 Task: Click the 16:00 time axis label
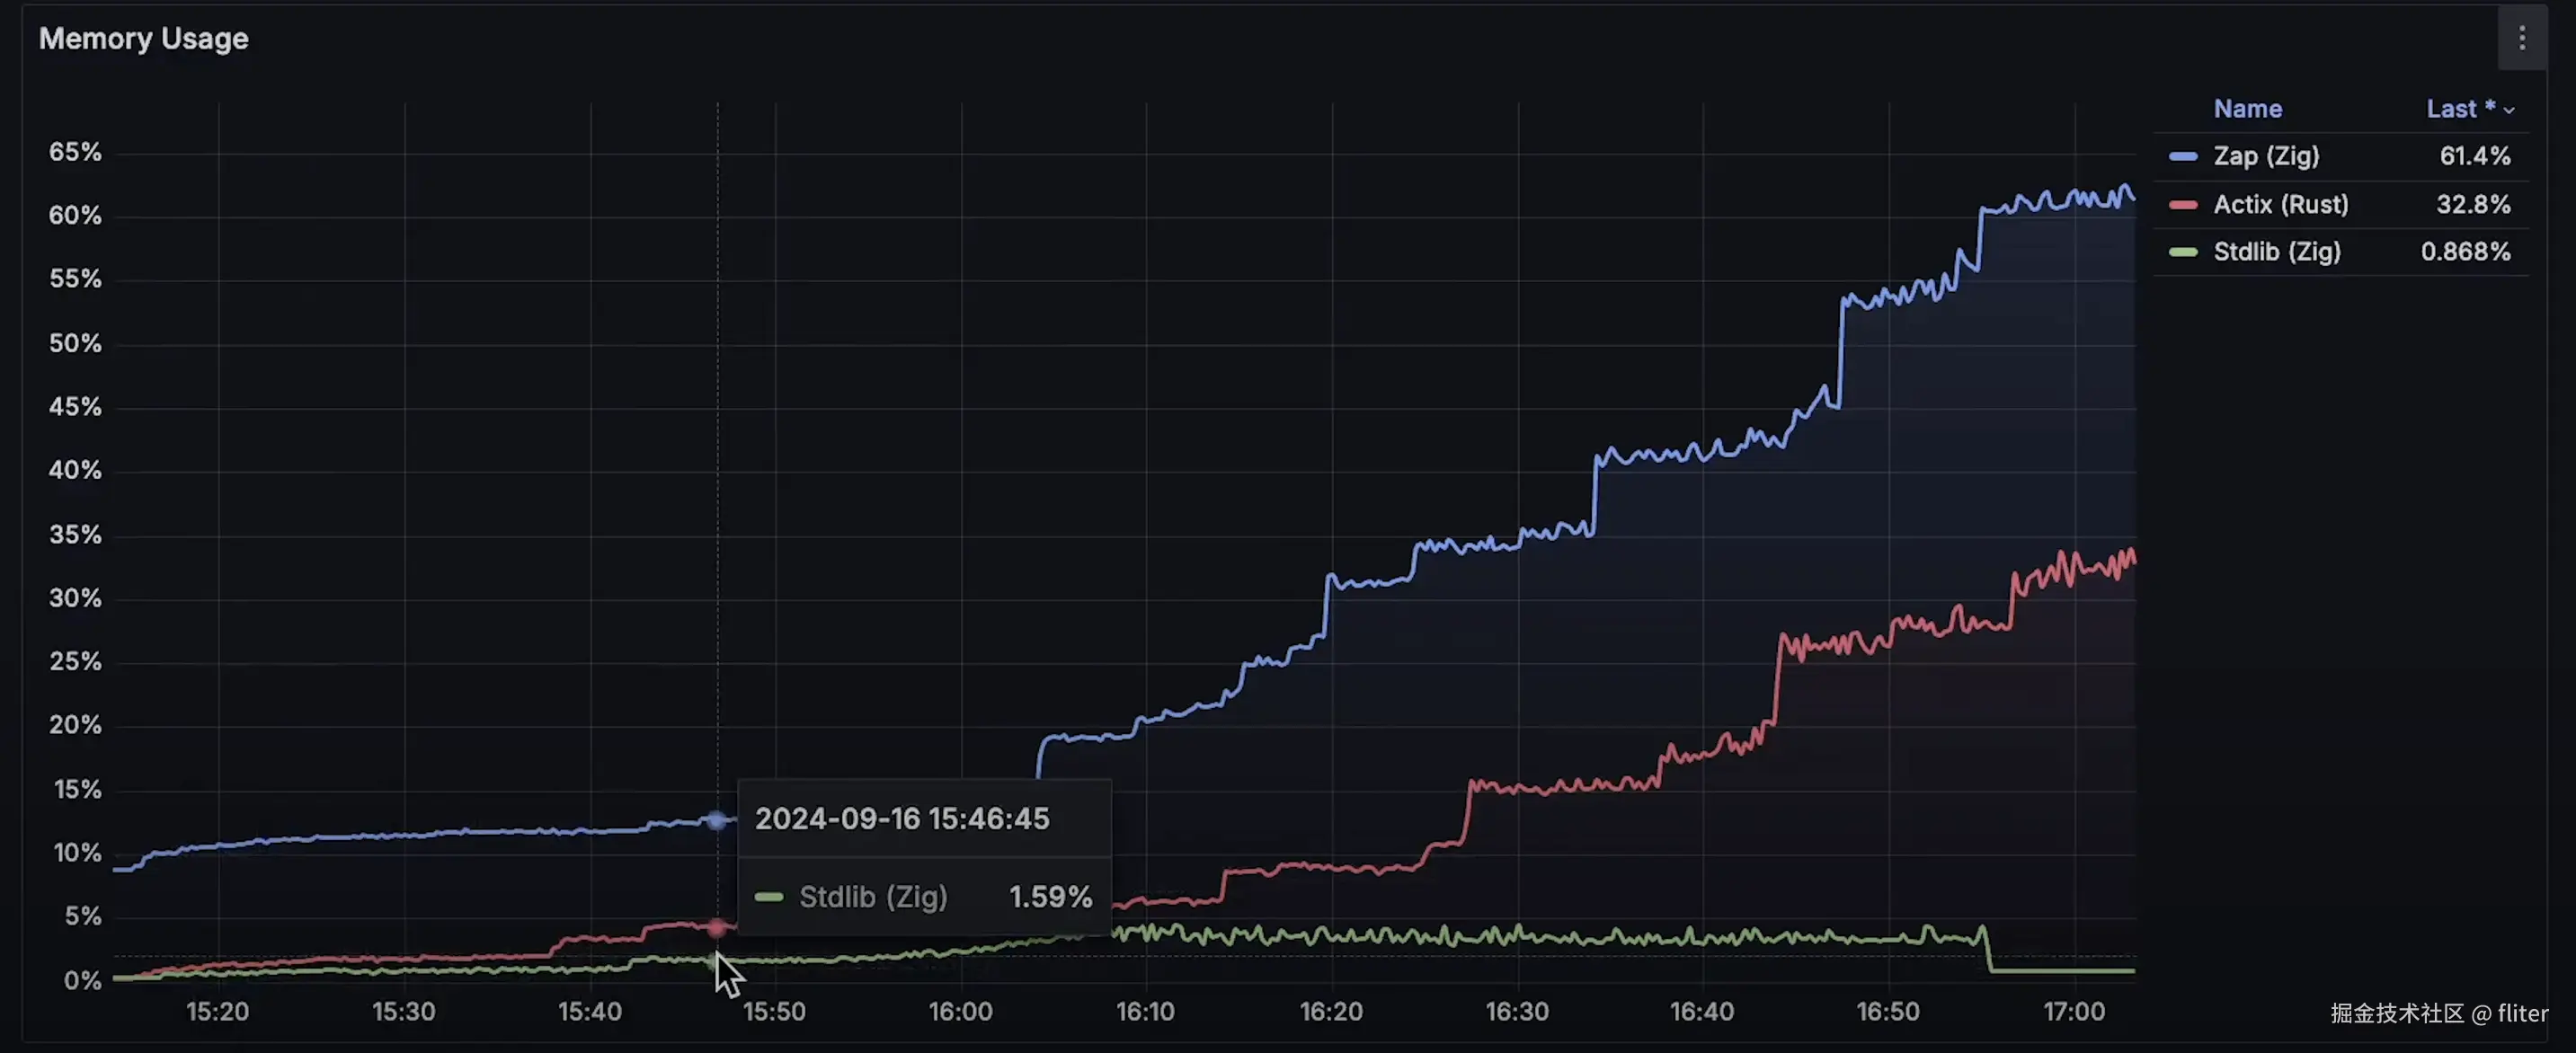[960, 1011]
